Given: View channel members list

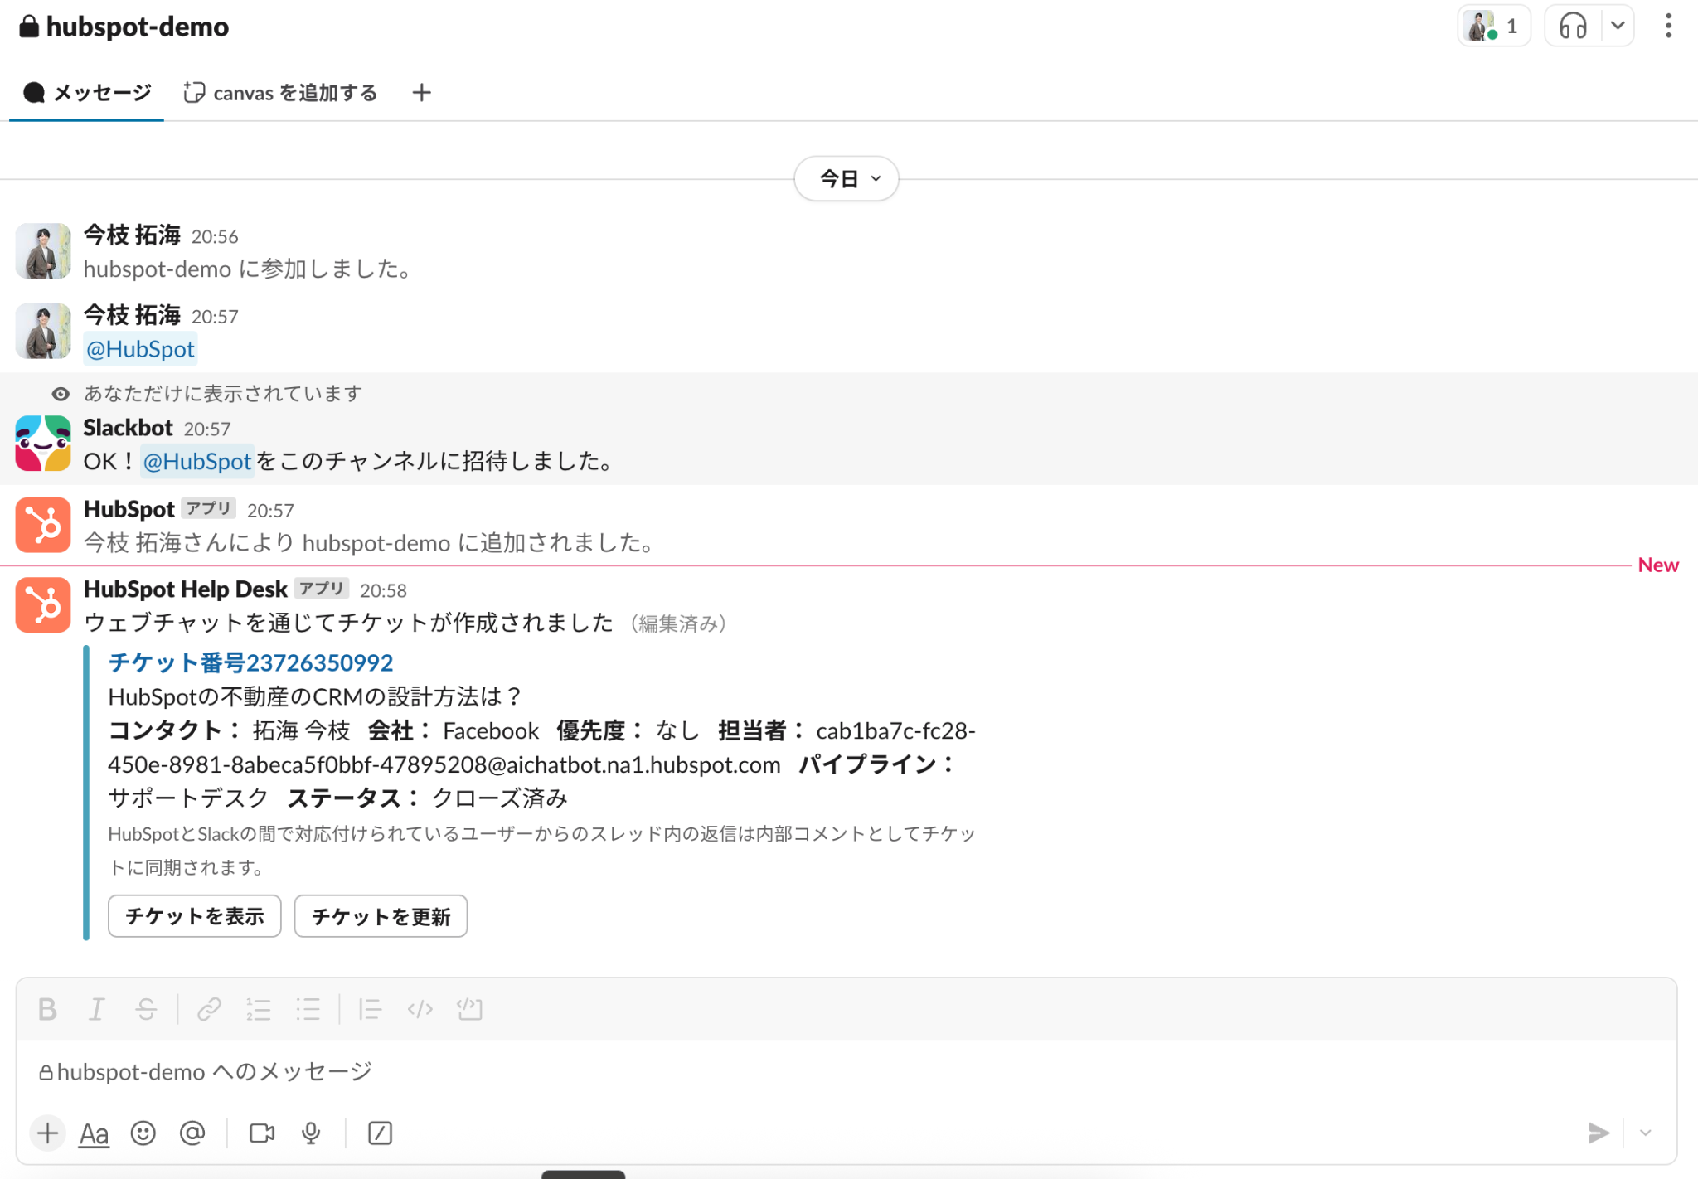Looking at the screenshot, I should click(x=1494, y=26).
